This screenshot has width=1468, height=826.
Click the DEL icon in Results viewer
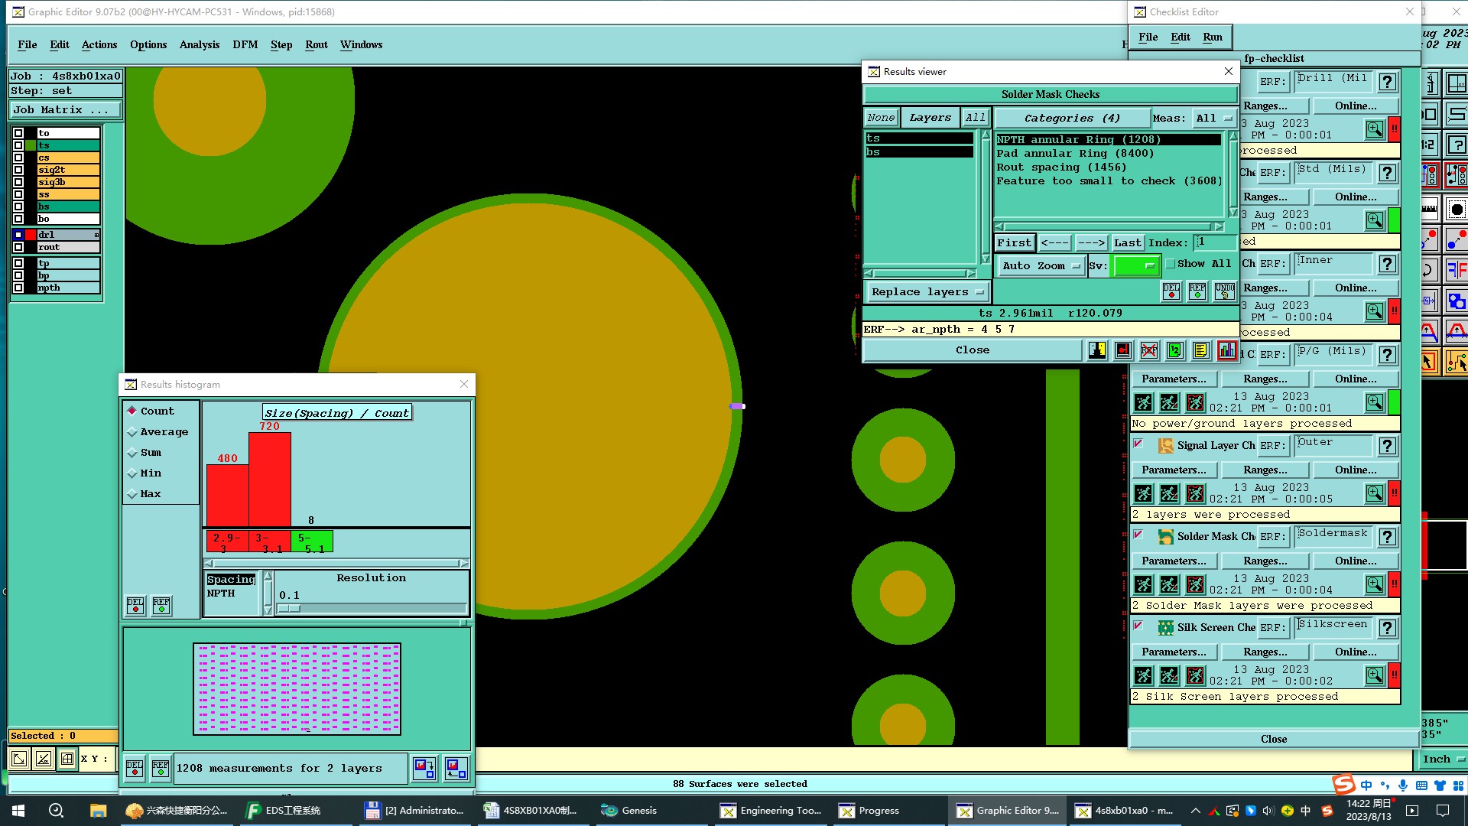coord(1171,291)
